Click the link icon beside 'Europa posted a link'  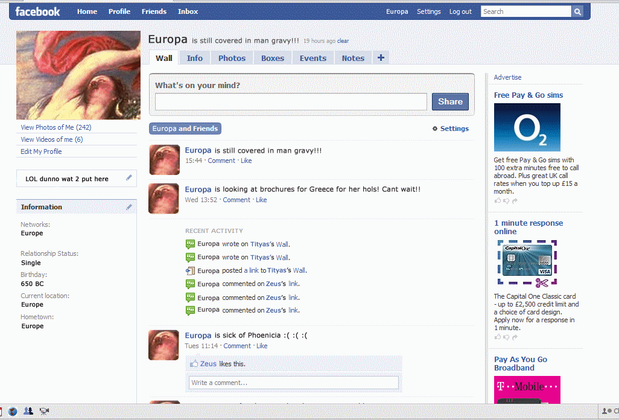[x=190, y=270]
